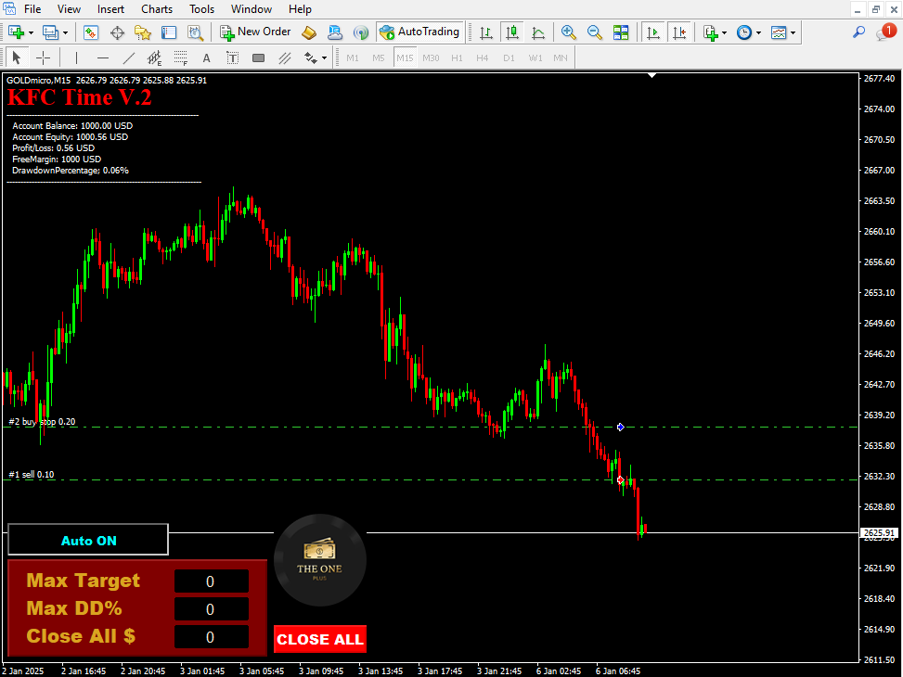The width and height of the screenshot is (903, 677).
Task: Select the Fibonacci Retracement tool
Action: point(181,57)
